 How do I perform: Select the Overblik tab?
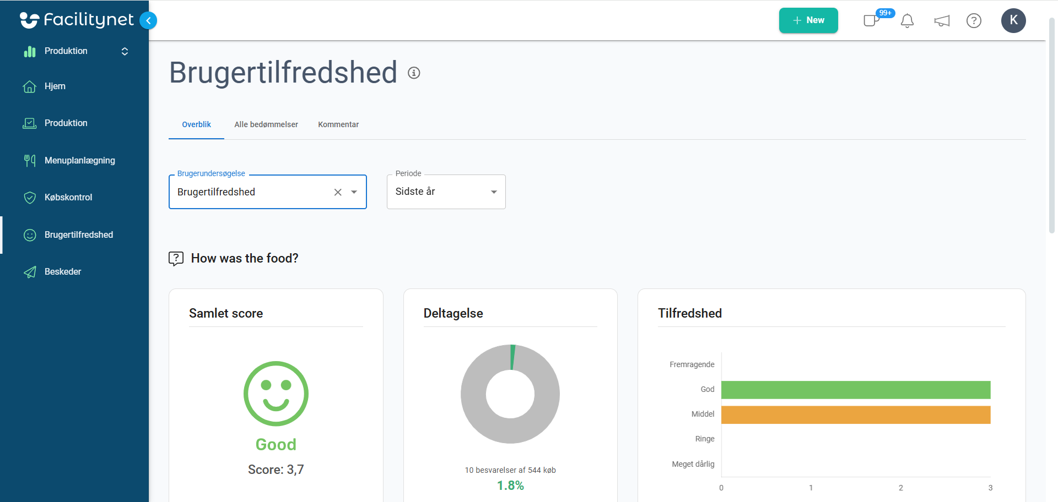(x=196, y=124)
